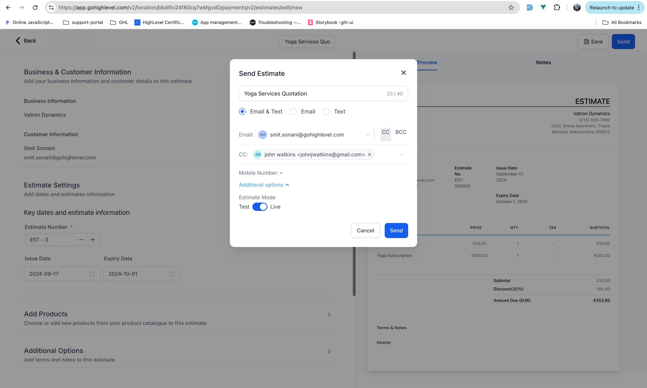Click Send to deliver the estimate

396,230
